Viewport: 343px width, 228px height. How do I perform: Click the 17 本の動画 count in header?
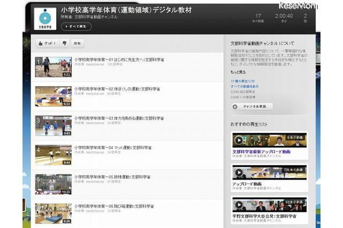(x=258, y=18)
